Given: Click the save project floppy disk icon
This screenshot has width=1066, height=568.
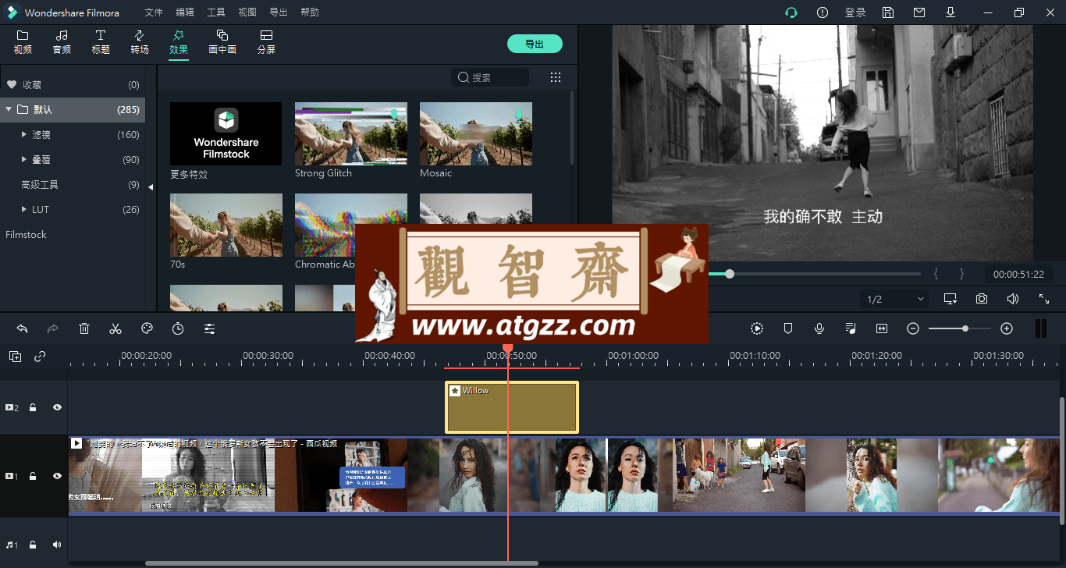Looking at the screenshot, I should point(888,12).
